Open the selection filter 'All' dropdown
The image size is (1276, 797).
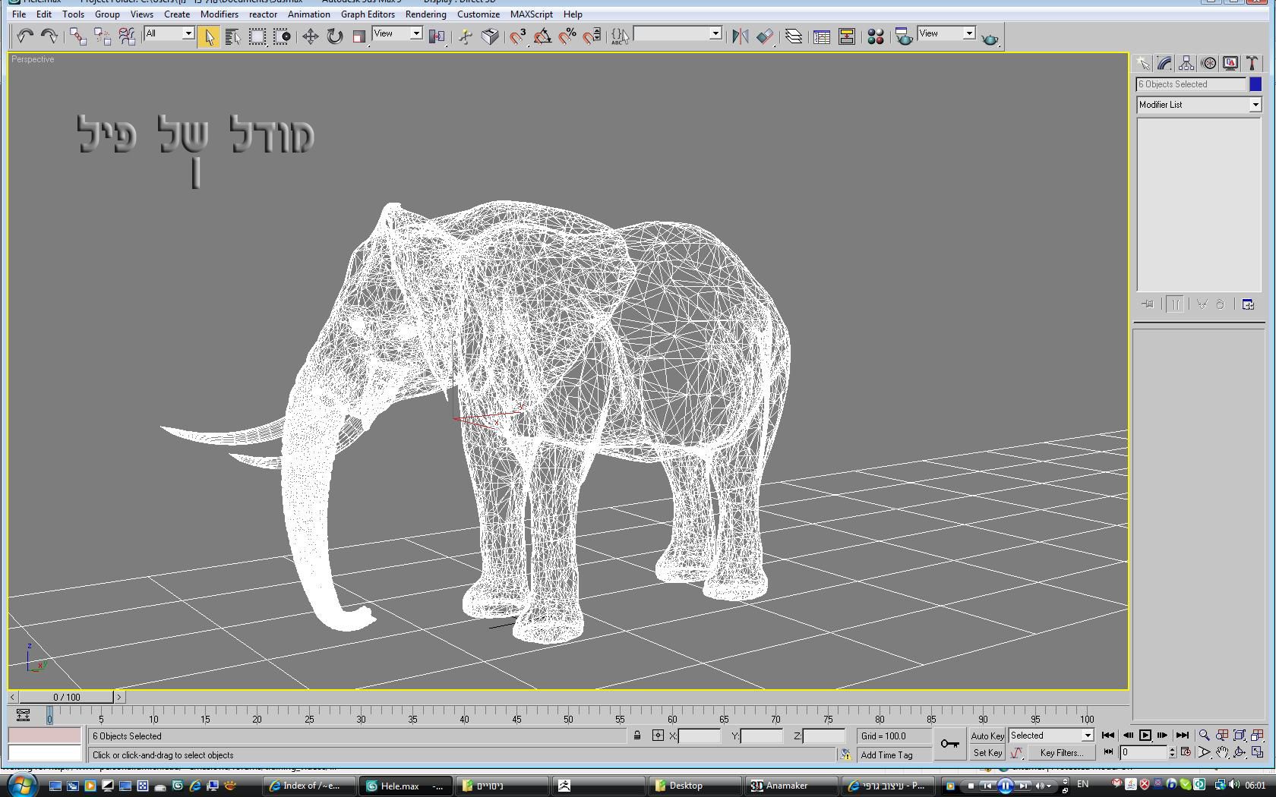[x=188, y=33]
